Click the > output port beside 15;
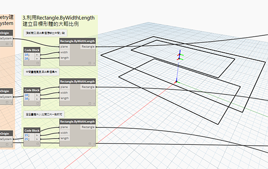 (x=37, y=135)
